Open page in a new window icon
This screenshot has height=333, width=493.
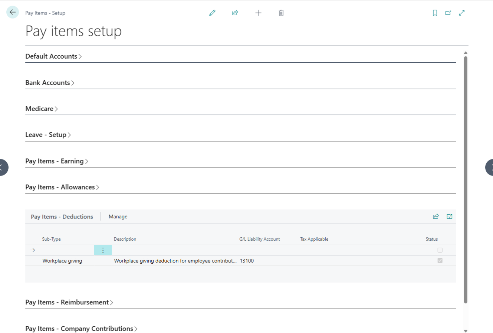448,12
